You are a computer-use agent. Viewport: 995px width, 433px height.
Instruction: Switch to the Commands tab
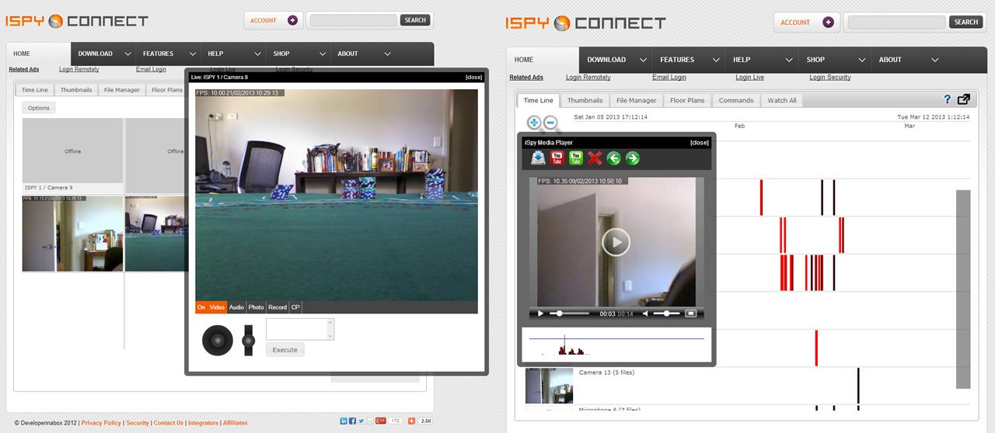pyautogui.click(x=736, y=100)
